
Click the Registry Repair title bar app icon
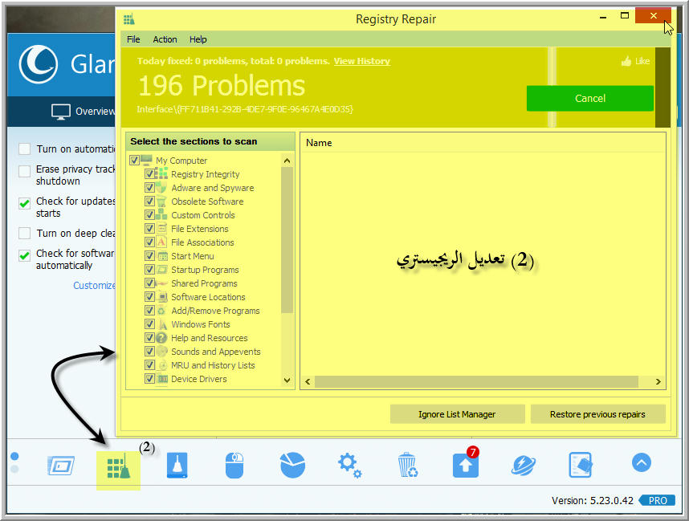tap(128, 19)
